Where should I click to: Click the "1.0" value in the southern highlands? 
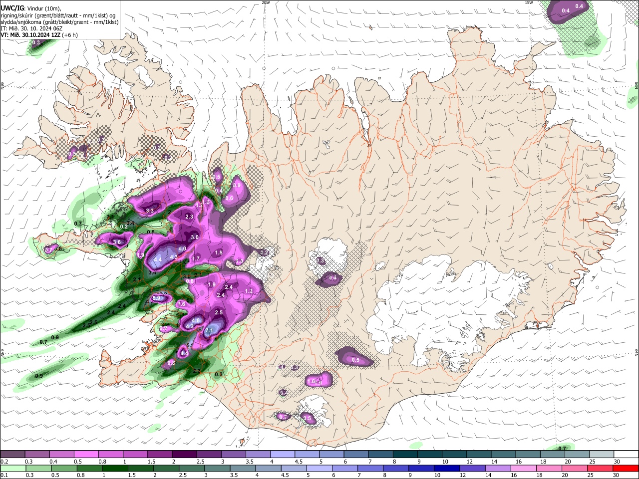coord(312,382)
